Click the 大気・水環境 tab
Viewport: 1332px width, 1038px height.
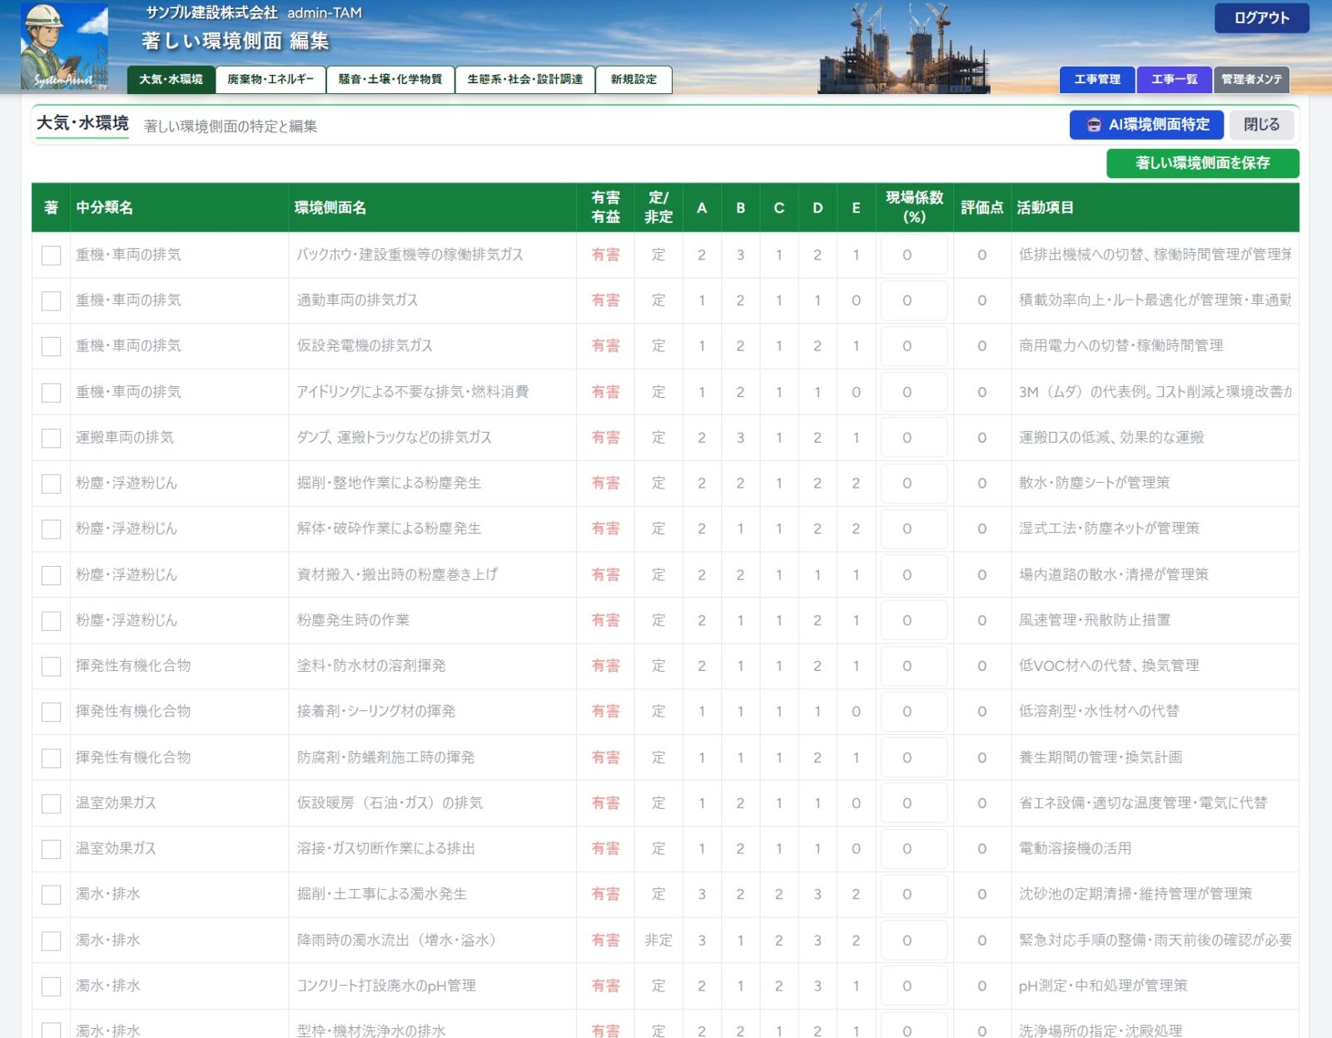171,80
